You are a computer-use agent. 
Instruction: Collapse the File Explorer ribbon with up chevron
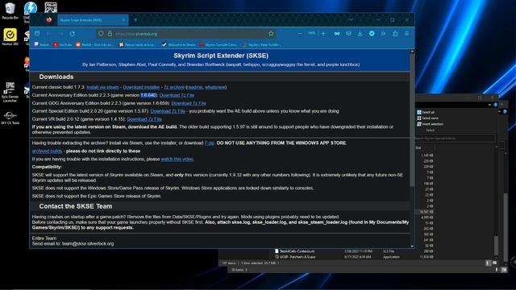pos(489,105)
